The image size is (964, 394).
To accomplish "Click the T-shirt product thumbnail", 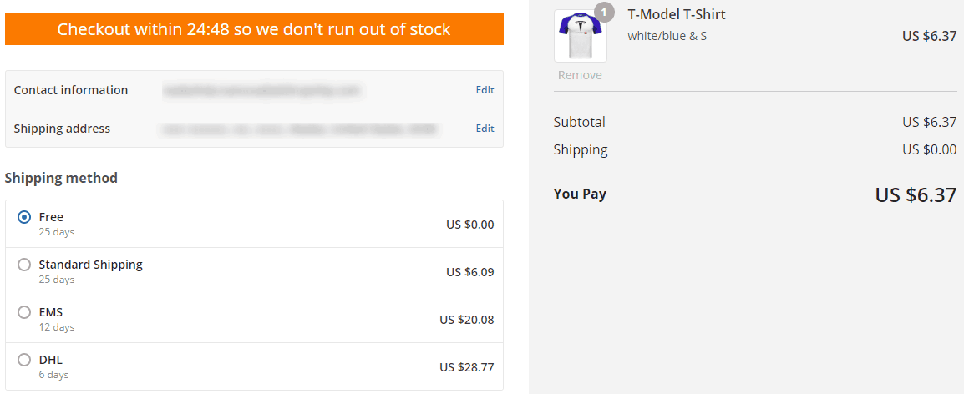I will (x=580, y=36).
